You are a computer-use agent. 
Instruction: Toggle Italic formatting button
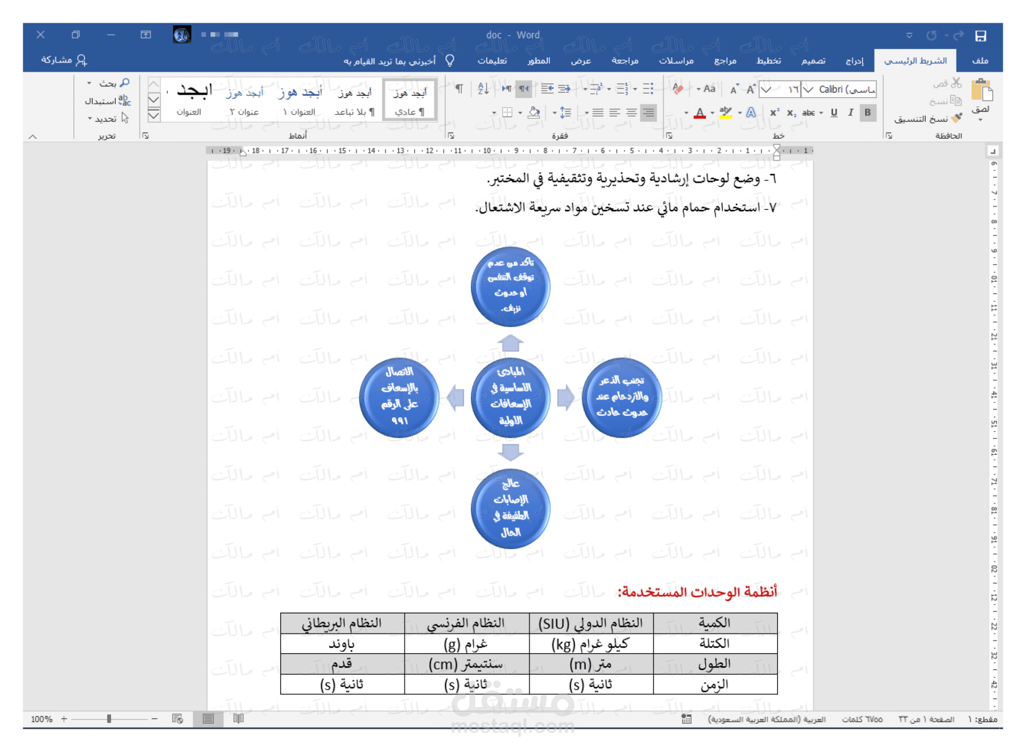tap(850, 112)
